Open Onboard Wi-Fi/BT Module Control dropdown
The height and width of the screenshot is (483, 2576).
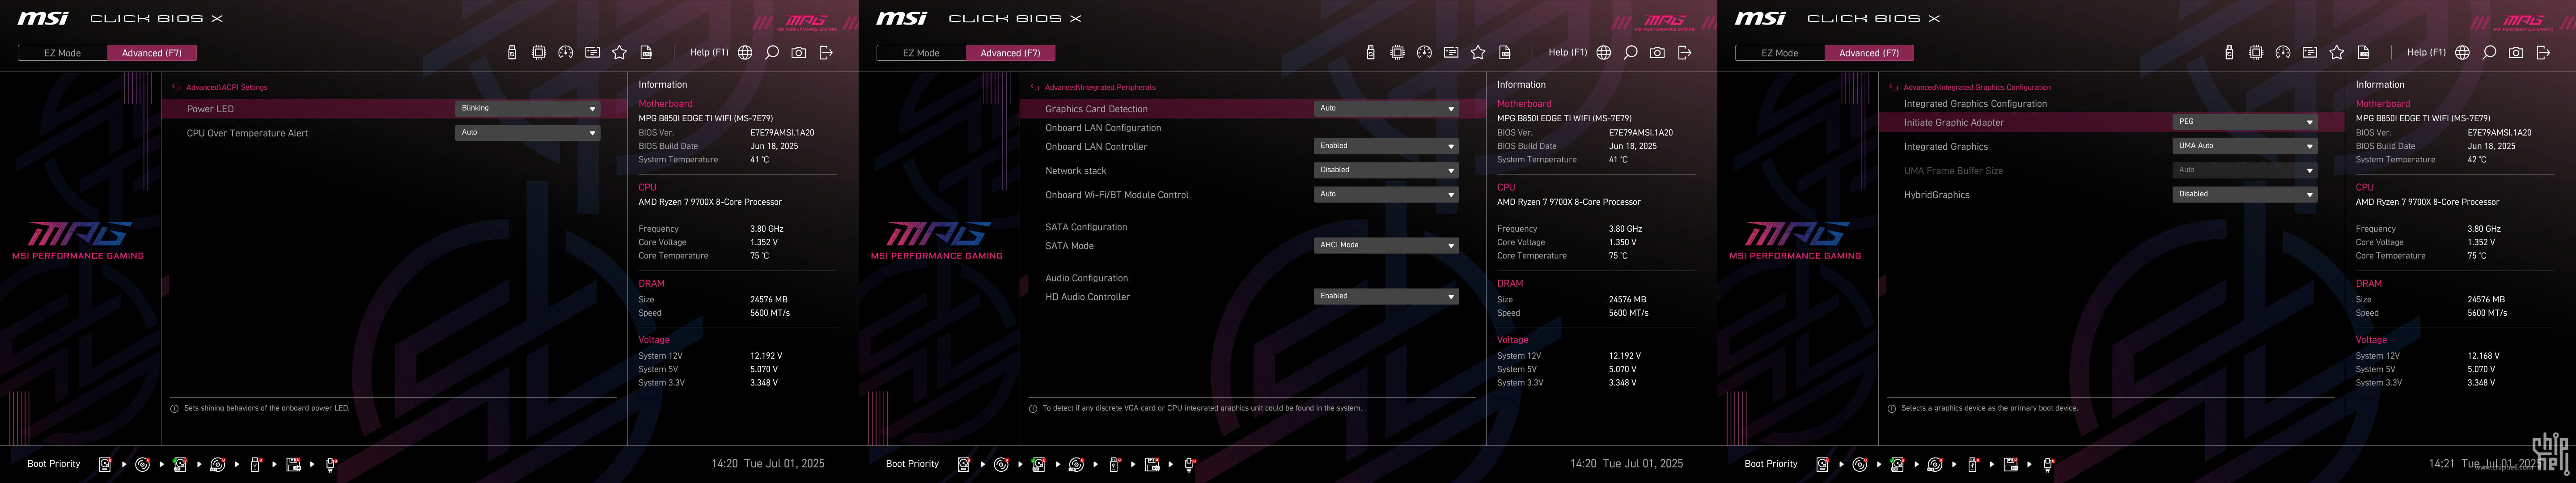[x=1386, y=194]
